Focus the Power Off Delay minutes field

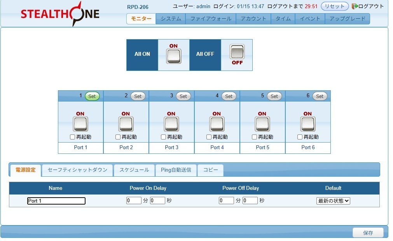pos(227,201)
